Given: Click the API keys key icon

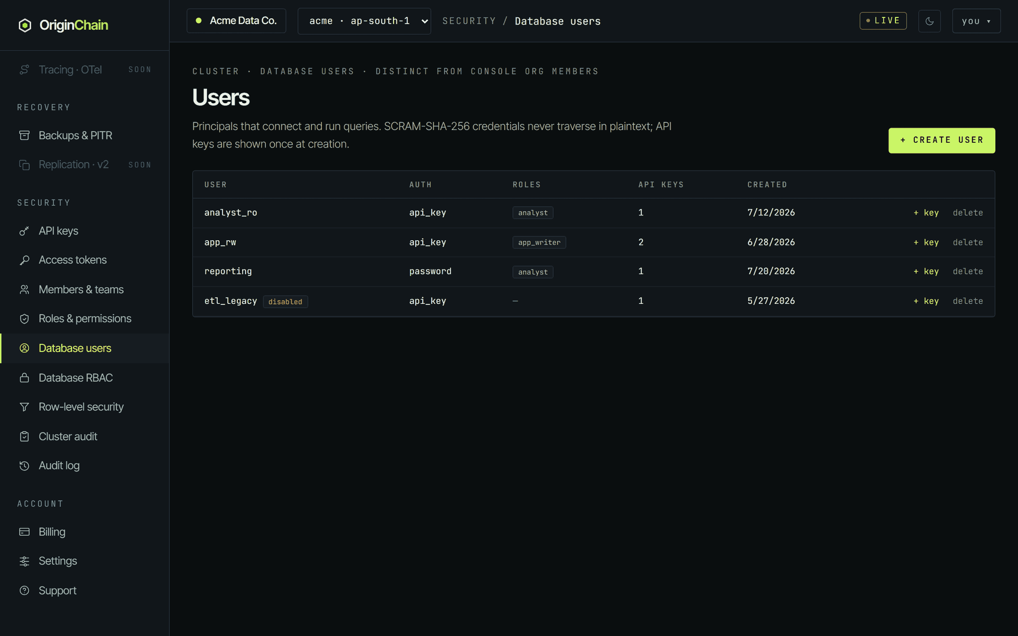Looking at the screenshot, I should (x=25, y=231).
